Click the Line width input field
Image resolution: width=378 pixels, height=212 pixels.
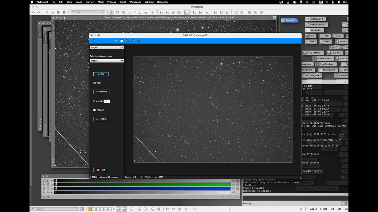107,101
